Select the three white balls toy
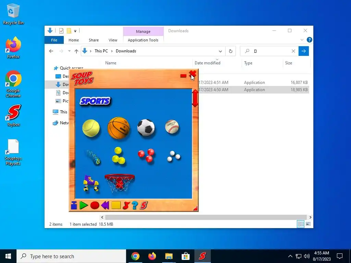Image resolution: width=351 pixels, height=263 pixels. tap(174, 156)
